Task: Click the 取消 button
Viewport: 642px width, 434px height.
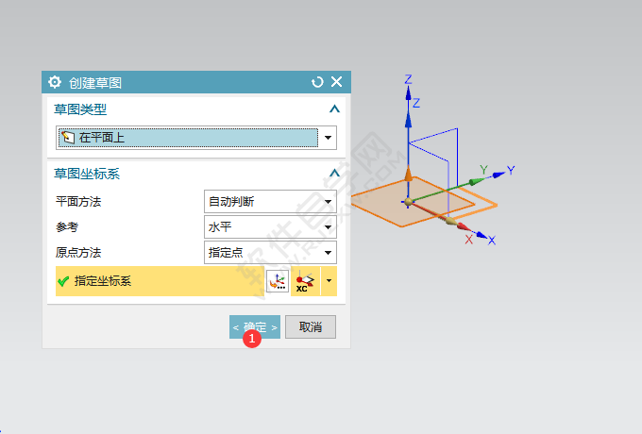Action: pyautogui.click(x=311, y=326)
